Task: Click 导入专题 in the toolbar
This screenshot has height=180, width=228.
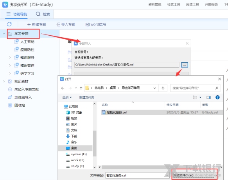Action: point(66,24)
